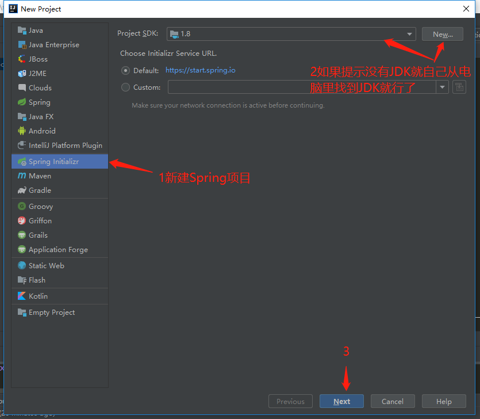Click the Maven m icon
This screenshot has width=480, height=419.
click(22, 176)
